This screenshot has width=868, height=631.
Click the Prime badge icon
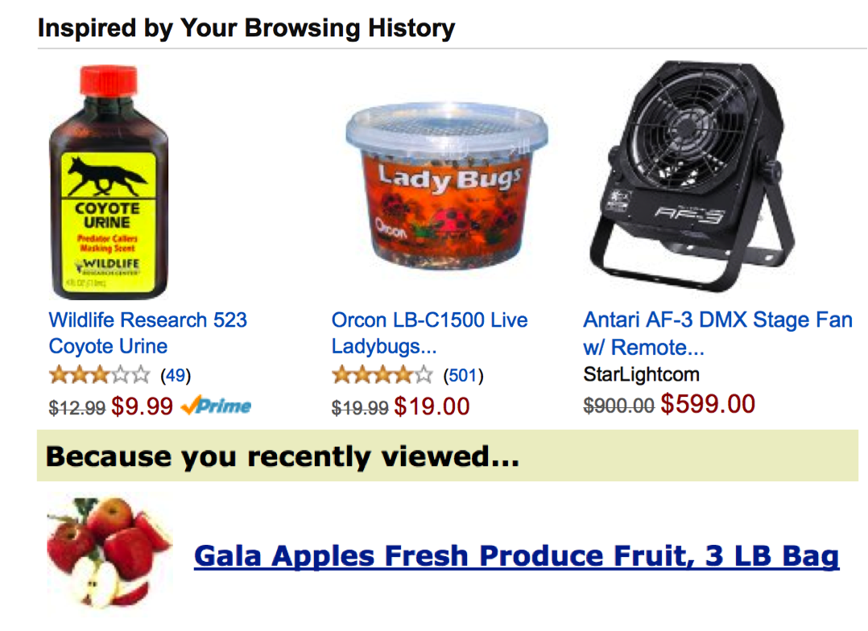tap(216, 406)
